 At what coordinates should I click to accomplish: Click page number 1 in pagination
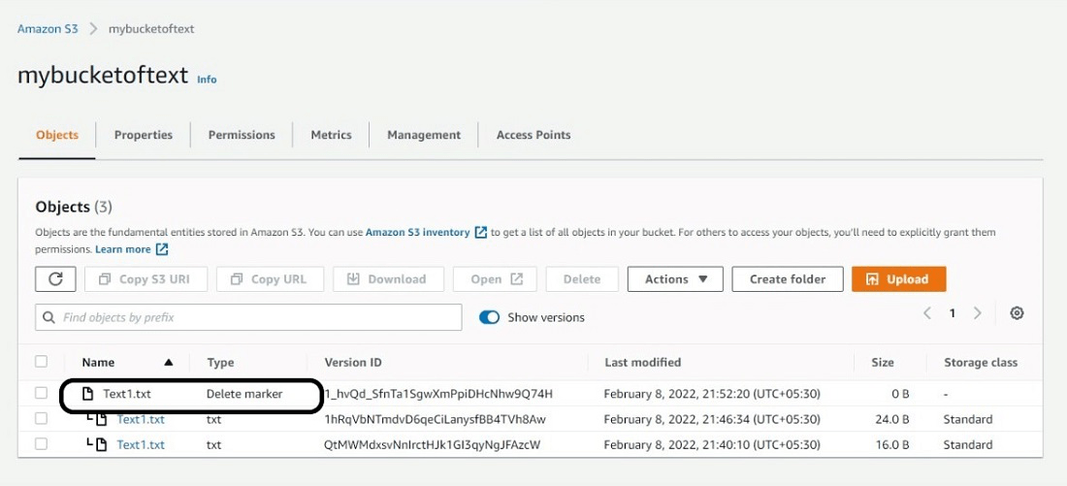[952, 313]
